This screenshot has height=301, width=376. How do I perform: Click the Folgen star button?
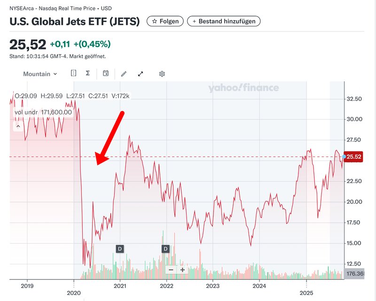pyautogui.click(x=165, y=22)
